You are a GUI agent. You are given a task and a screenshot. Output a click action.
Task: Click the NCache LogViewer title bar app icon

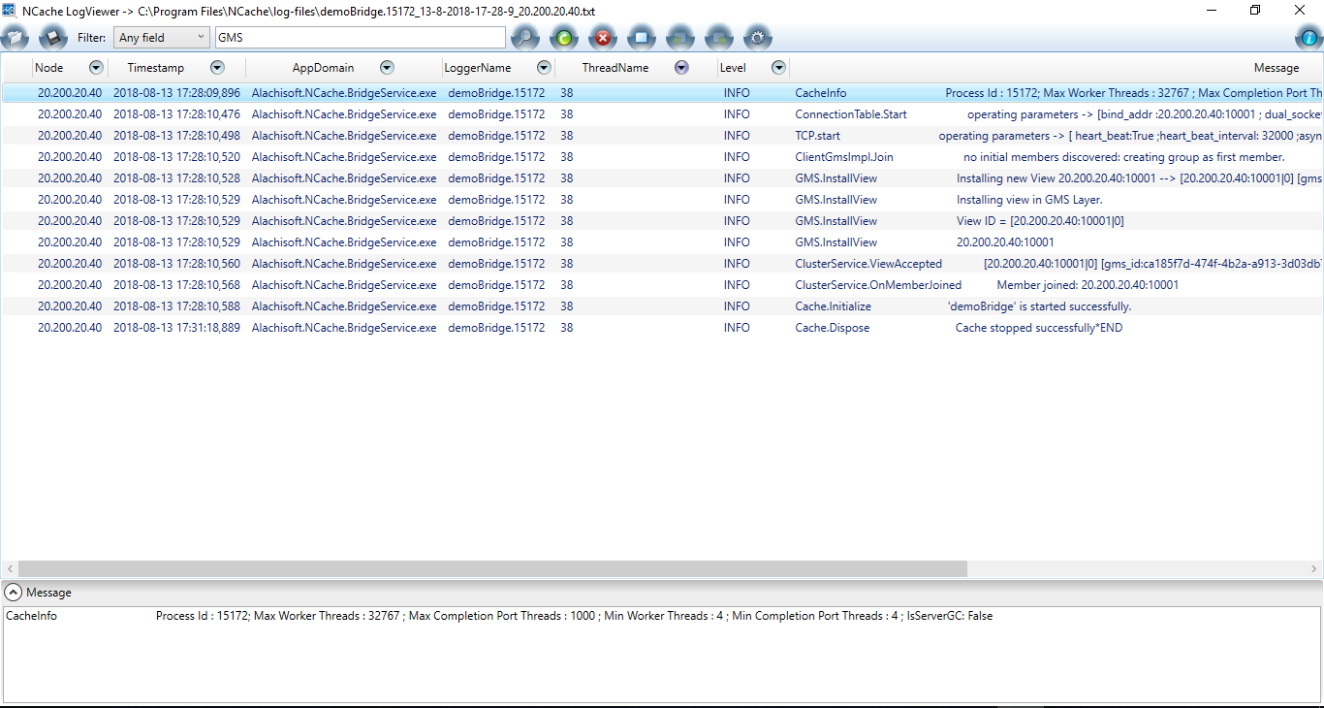9,10
